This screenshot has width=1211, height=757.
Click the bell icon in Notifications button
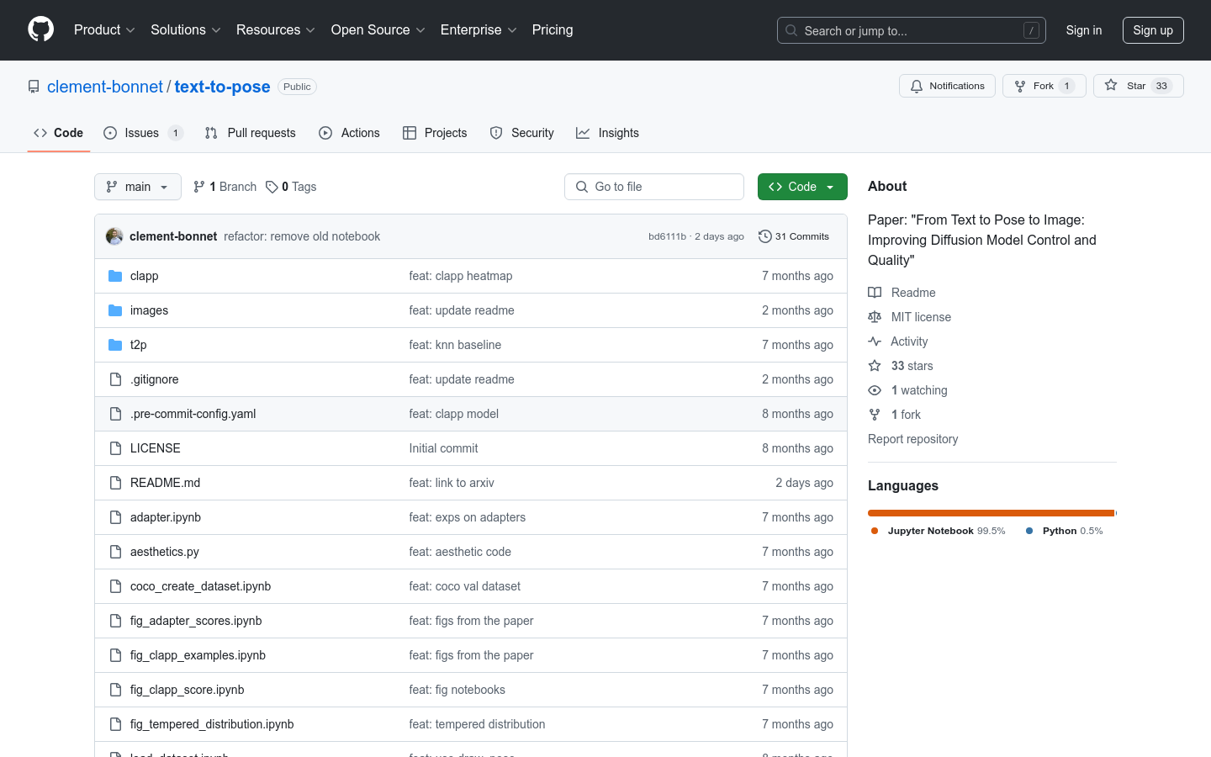click(917, 86)
